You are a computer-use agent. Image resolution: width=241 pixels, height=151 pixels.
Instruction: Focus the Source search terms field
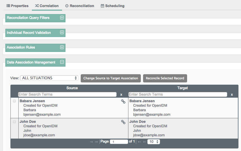67,95
